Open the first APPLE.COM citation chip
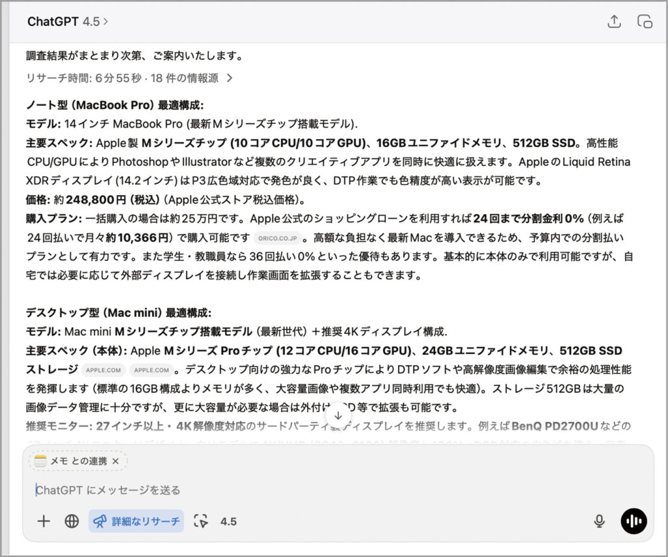 104,370
